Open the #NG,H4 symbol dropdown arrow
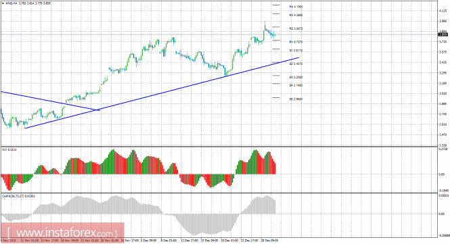Screen dimensions: 450x244 (3, 3)
